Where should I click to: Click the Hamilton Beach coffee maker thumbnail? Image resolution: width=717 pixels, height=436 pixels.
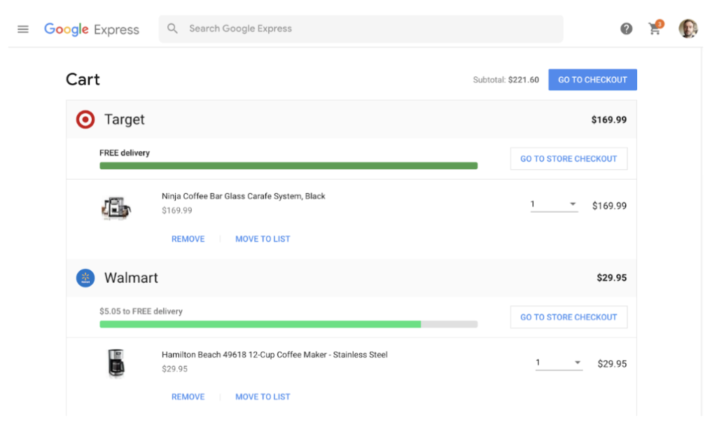coord(116,363)
